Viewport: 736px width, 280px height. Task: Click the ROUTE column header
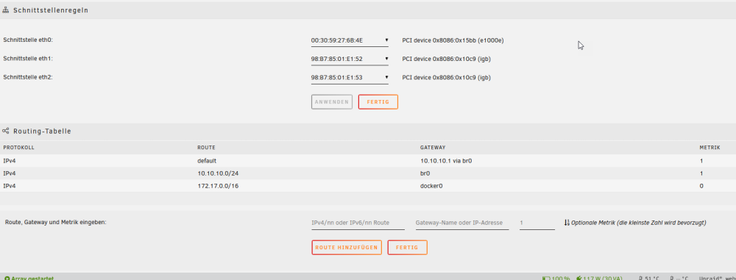[206, 148]
